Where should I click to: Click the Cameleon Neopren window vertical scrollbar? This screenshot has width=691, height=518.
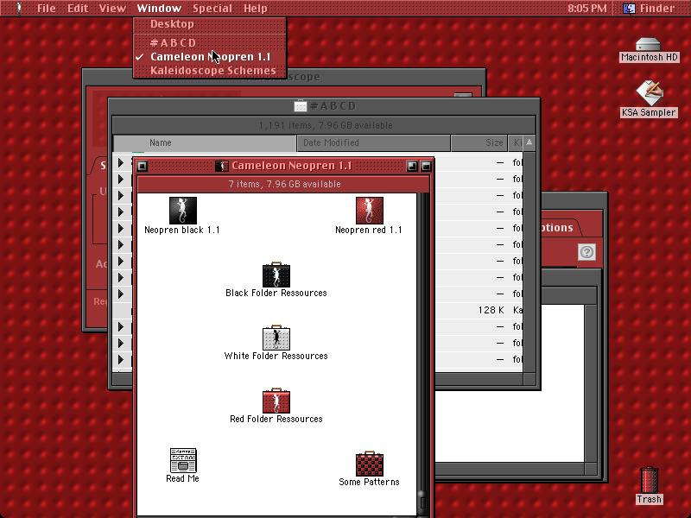click(422, 355)
